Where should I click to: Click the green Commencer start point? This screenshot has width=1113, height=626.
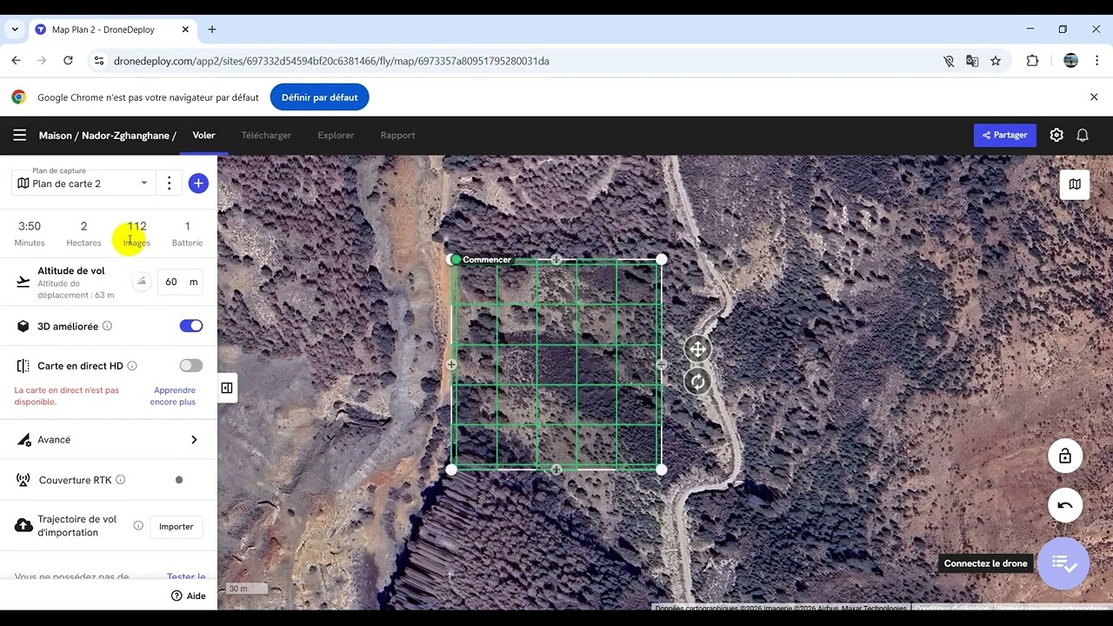tap(456, 259)
